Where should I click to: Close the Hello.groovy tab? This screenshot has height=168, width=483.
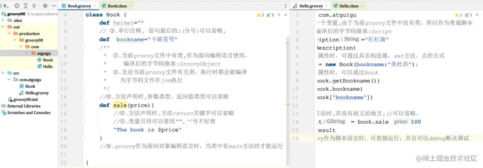pyautogui.click(x=327, y=6)
